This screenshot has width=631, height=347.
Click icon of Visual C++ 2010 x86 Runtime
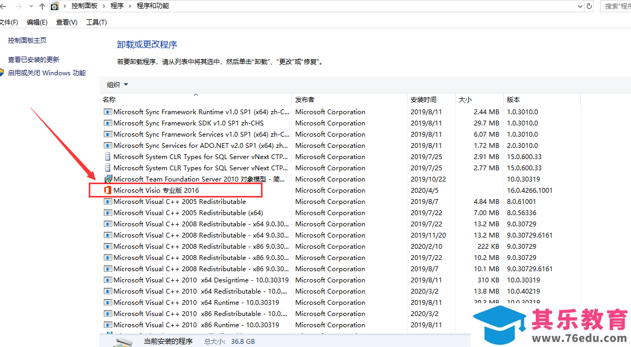[107, 325]
